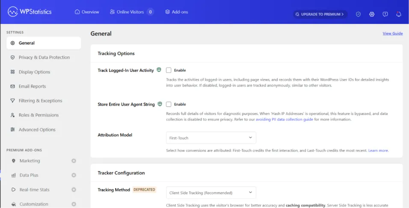This screenshot has width=409, height=208.
Task: Open Display Options settings
Action: point(44,72)
